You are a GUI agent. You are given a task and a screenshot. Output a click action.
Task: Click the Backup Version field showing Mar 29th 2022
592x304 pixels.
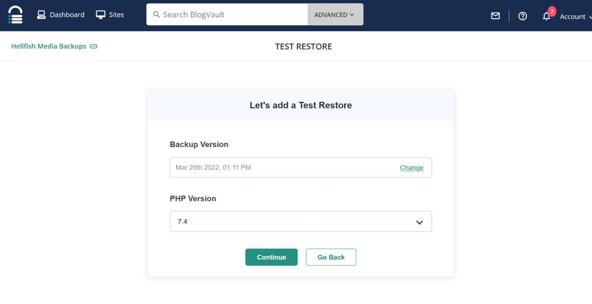point(301,167)
